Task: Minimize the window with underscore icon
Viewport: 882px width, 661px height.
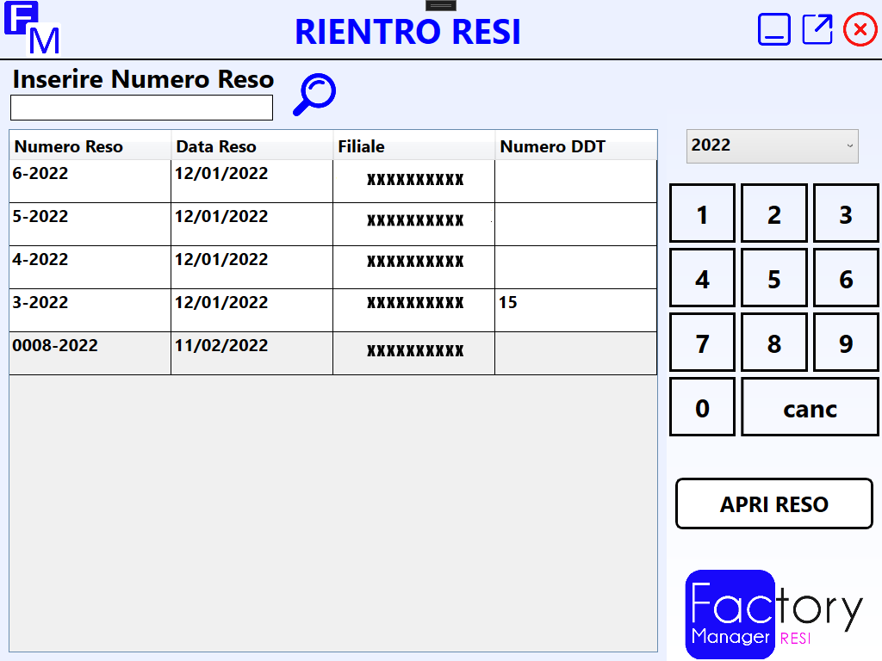Action: [x=773, y=29]
